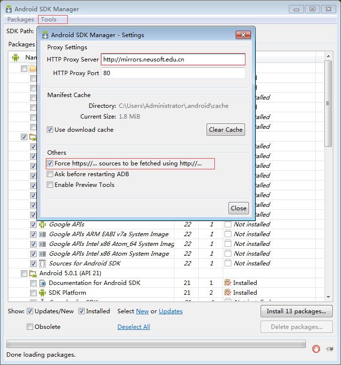The width and height of the screenshot is (341, 365).
Task: Select the Google APIs row text
Action: [66, 224]
